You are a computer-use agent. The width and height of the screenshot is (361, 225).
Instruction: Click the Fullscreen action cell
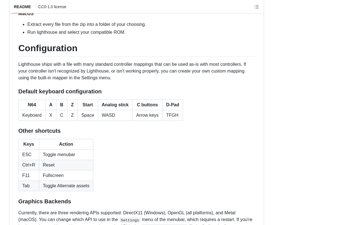tap(66, 175)
